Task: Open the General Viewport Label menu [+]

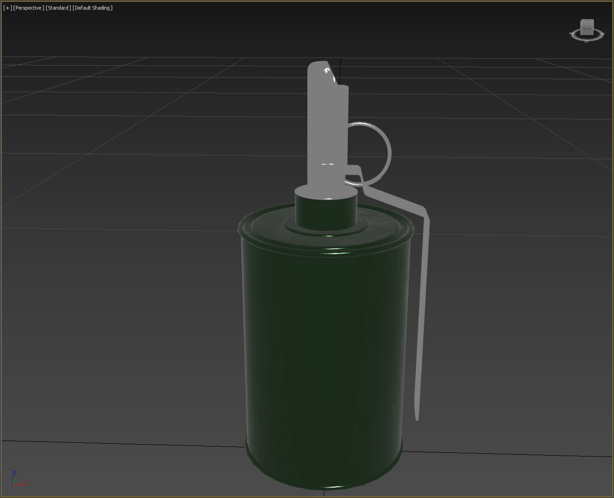Action: [8, 7]
